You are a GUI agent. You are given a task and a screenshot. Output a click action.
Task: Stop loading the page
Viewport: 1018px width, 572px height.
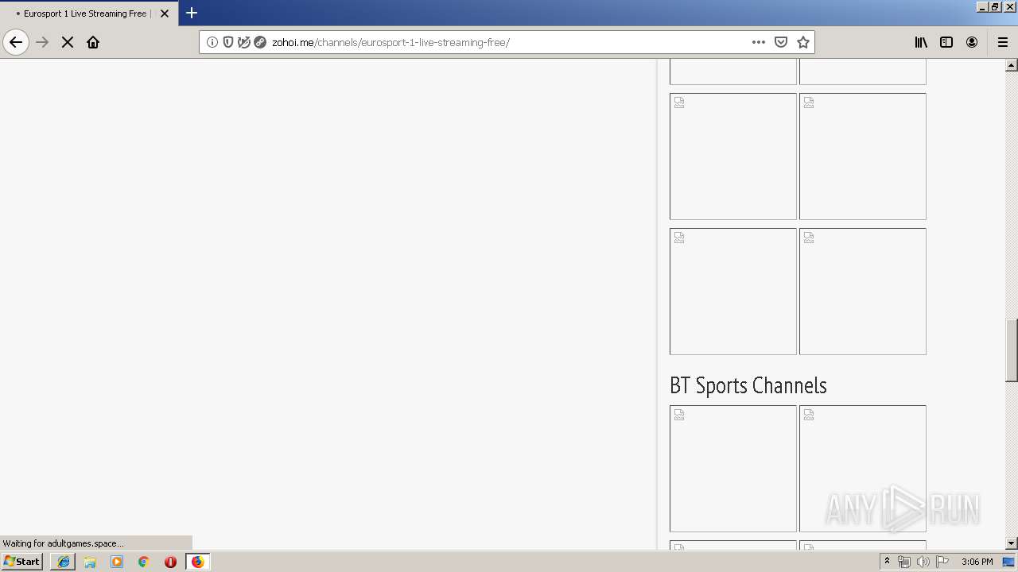(68, 42)
